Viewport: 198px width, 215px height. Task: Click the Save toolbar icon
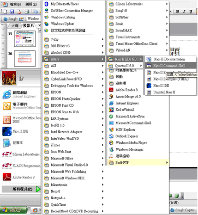pyautogui.click(x=12, y=12)
